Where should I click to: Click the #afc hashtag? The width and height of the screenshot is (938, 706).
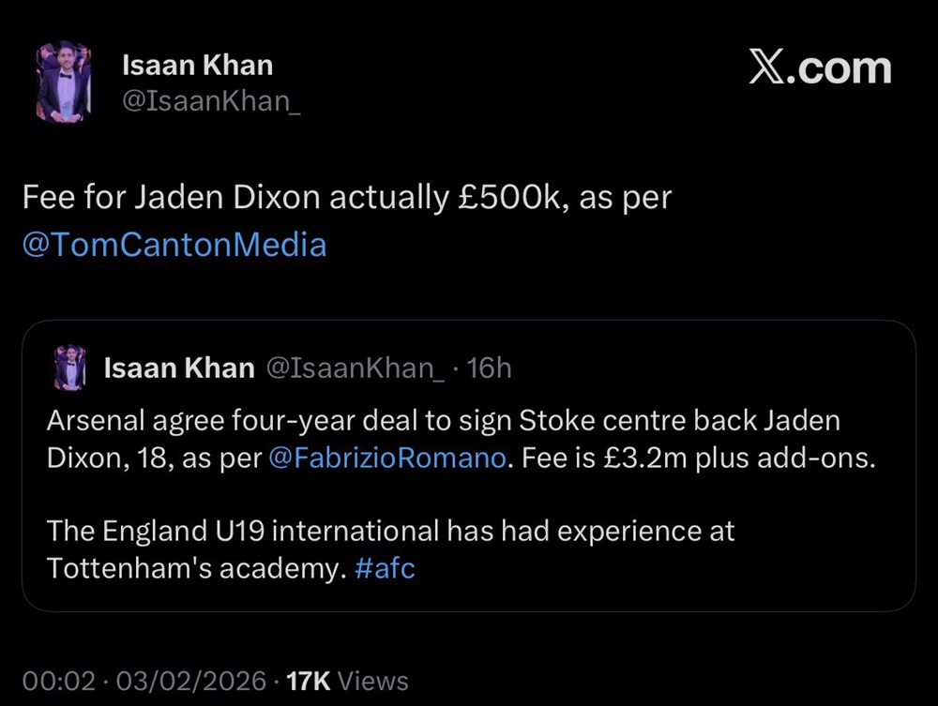click(386, 568)
